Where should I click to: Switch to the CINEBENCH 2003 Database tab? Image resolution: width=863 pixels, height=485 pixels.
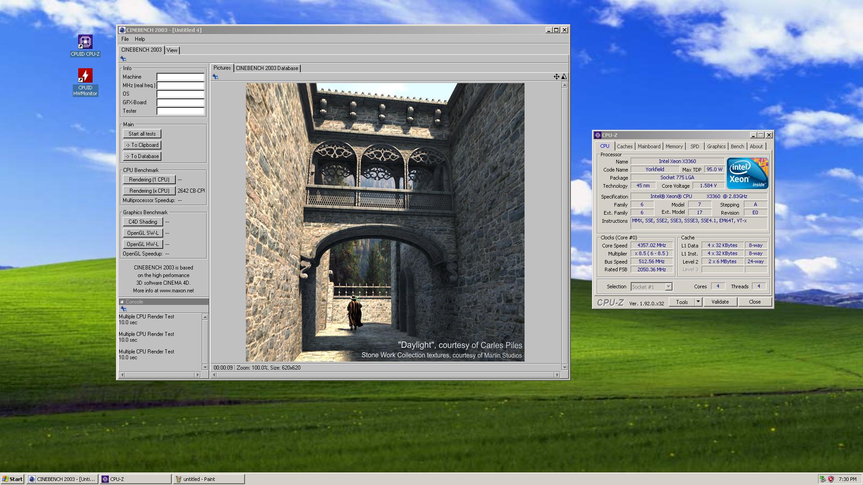(x=267, y=68)
